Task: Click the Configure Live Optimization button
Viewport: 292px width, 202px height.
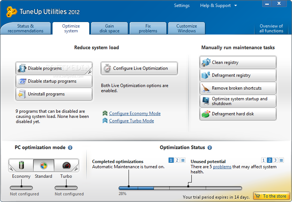Action: 139,68
